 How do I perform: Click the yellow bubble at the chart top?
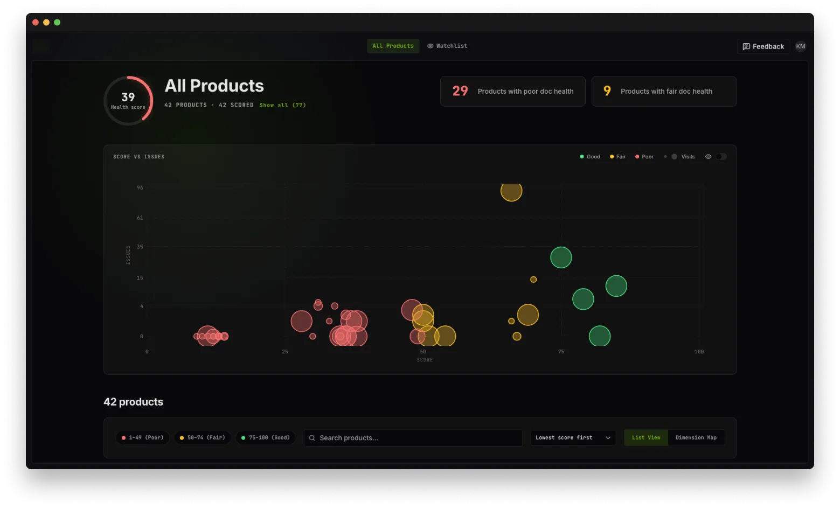pyautogui.click(x=511, y=191)
